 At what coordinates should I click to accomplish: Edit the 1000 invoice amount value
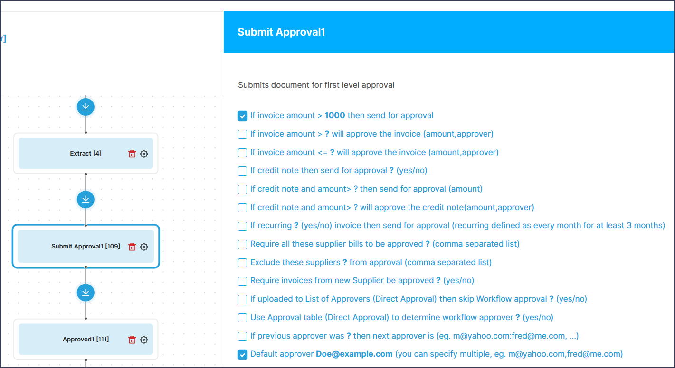[x=335, y=116]
